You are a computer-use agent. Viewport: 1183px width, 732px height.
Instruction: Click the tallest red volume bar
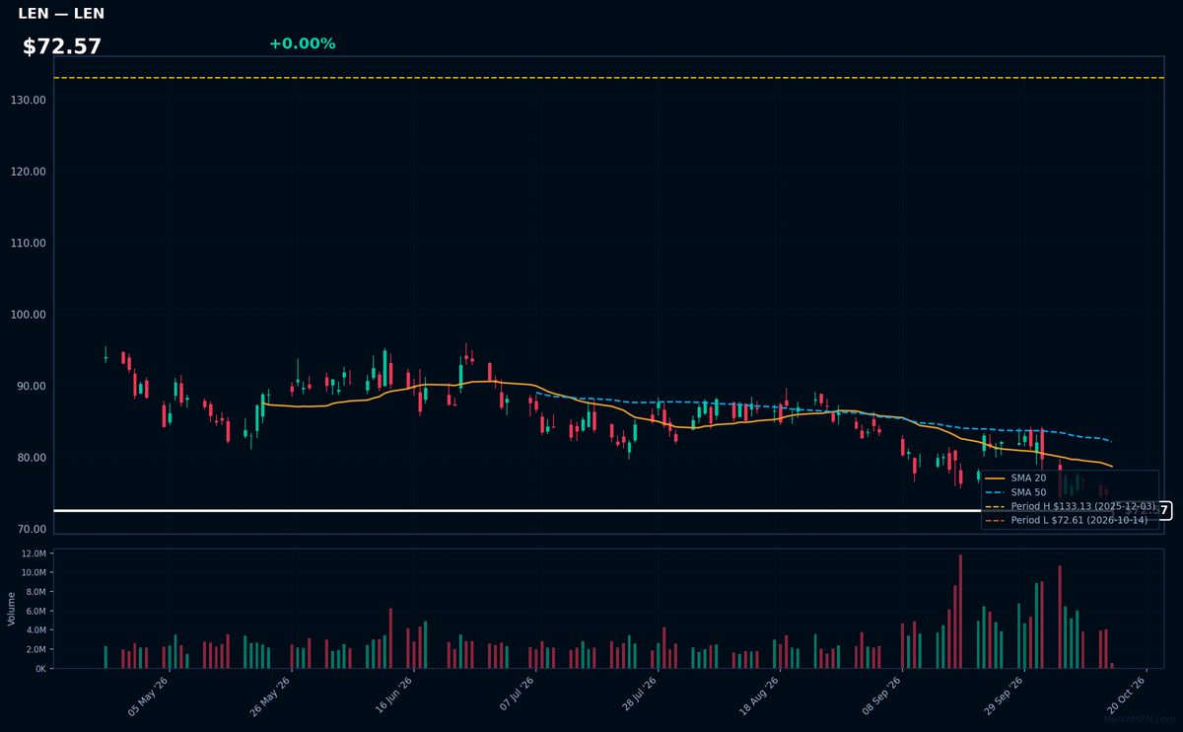click(960, 612)
